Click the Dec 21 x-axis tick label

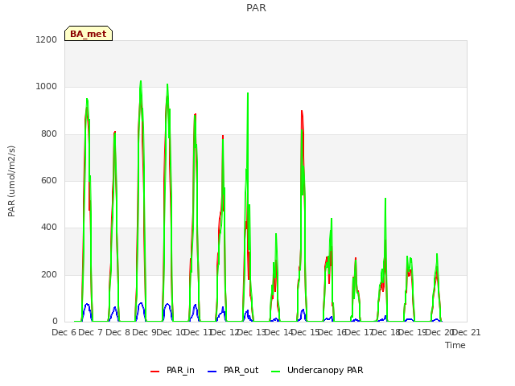pos(468,332)
